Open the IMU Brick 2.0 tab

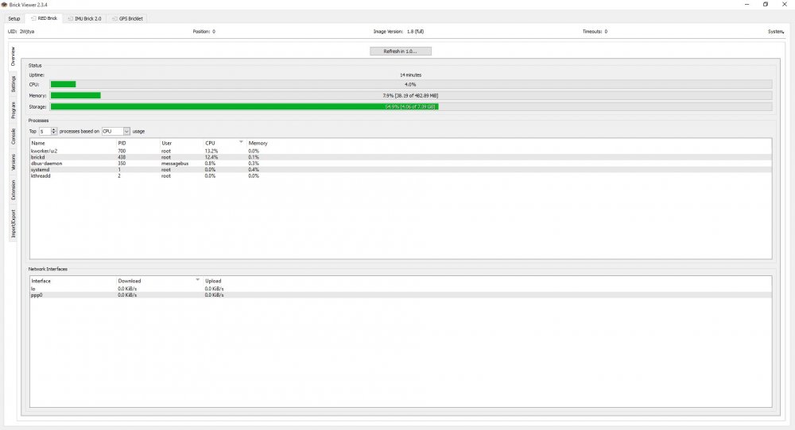tap(87, 17)
